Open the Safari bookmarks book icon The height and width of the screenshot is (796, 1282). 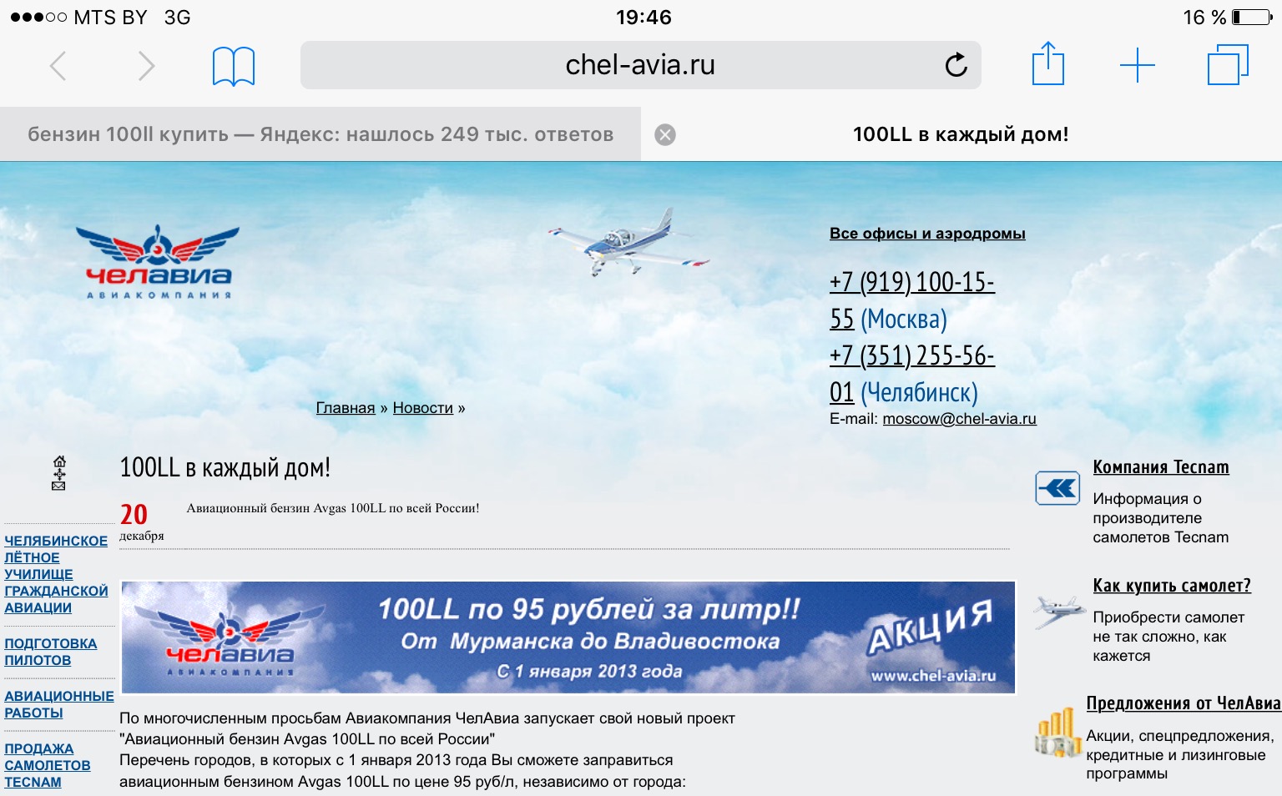tap(233, 66)
